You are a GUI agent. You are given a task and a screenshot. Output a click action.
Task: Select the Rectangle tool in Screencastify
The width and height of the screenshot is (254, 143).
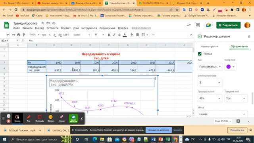(40, 118)
